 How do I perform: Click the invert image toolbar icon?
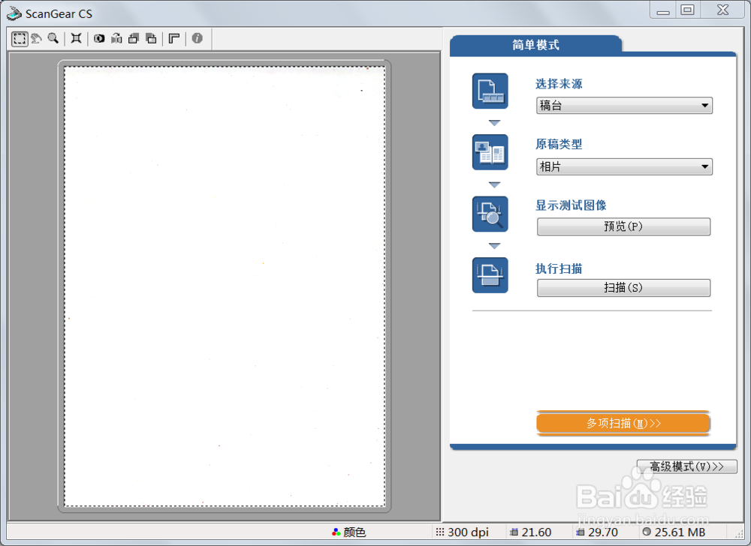(99, 39)
